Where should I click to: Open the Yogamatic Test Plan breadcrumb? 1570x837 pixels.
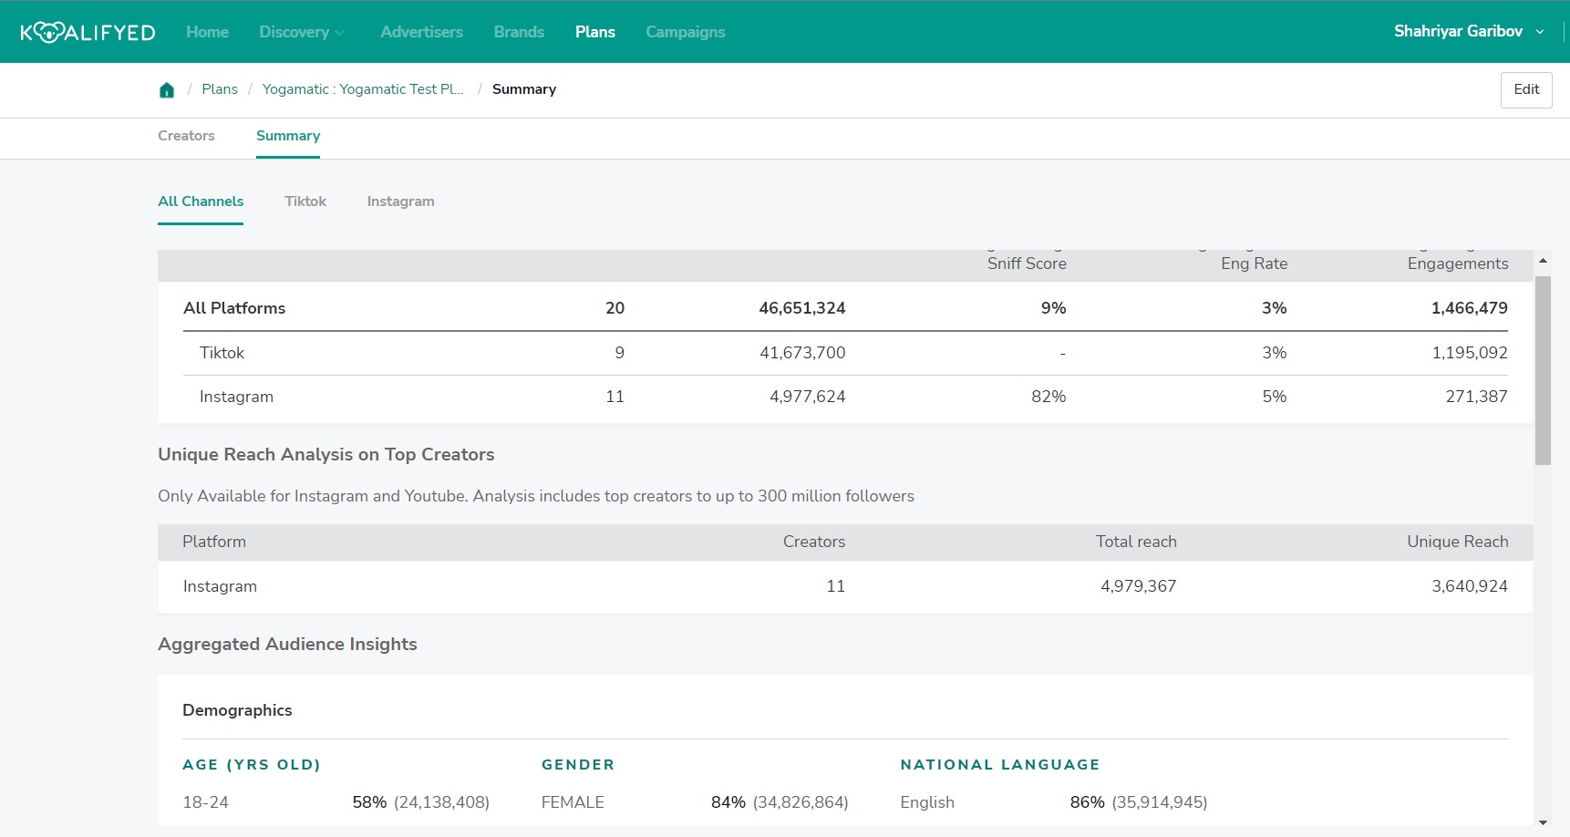coord(362,88)
